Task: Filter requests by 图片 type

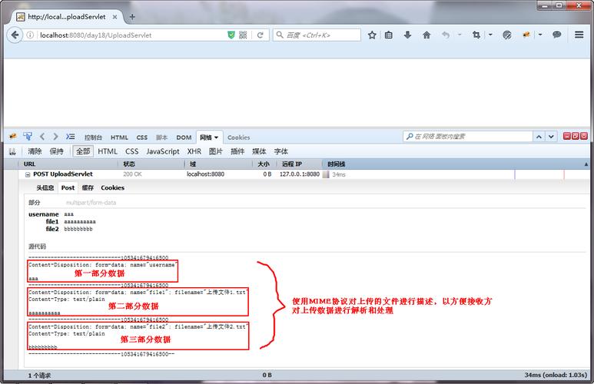Action: [x=216, y=151]
